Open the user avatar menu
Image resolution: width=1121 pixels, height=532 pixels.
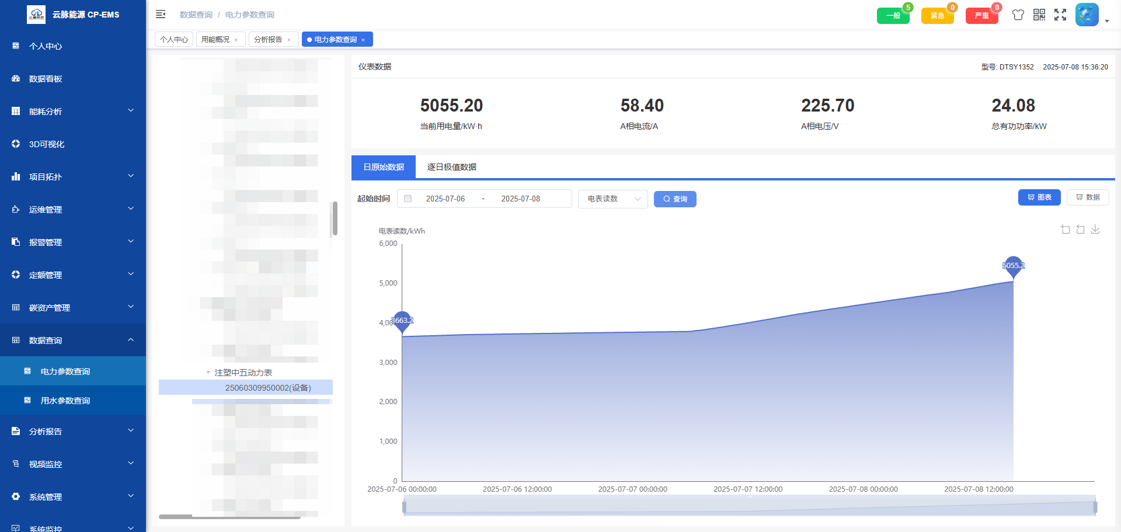(1087, 15)
